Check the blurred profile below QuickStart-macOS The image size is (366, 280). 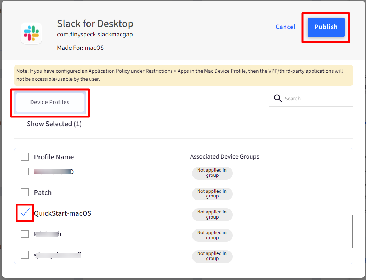point(25,234)
